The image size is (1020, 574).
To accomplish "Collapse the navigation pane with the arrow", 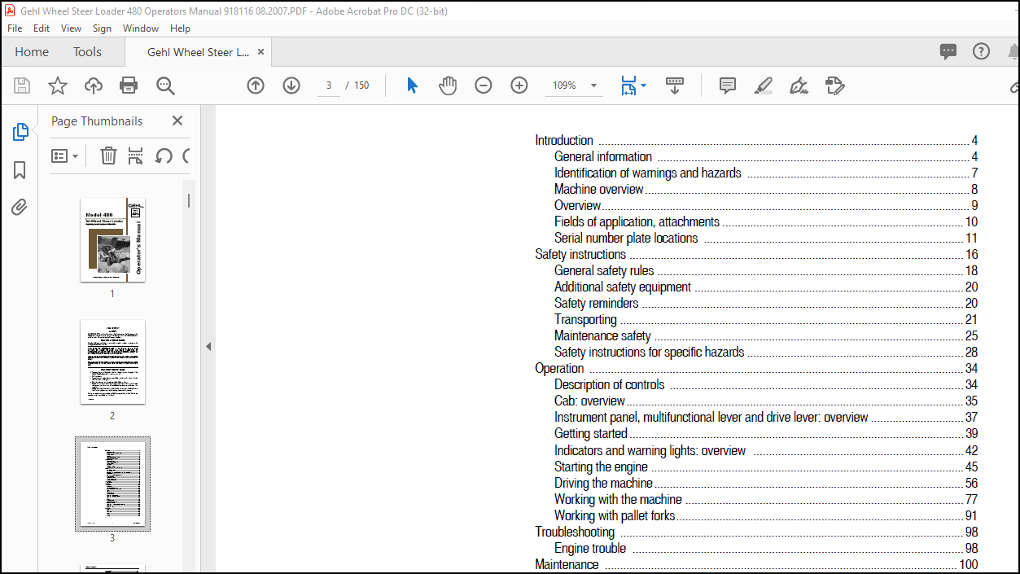I will point(208,346).
